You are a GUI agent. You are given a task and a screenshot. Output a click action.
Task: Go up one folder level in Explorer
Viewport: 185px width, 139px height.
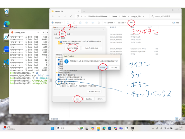point(65,16)
